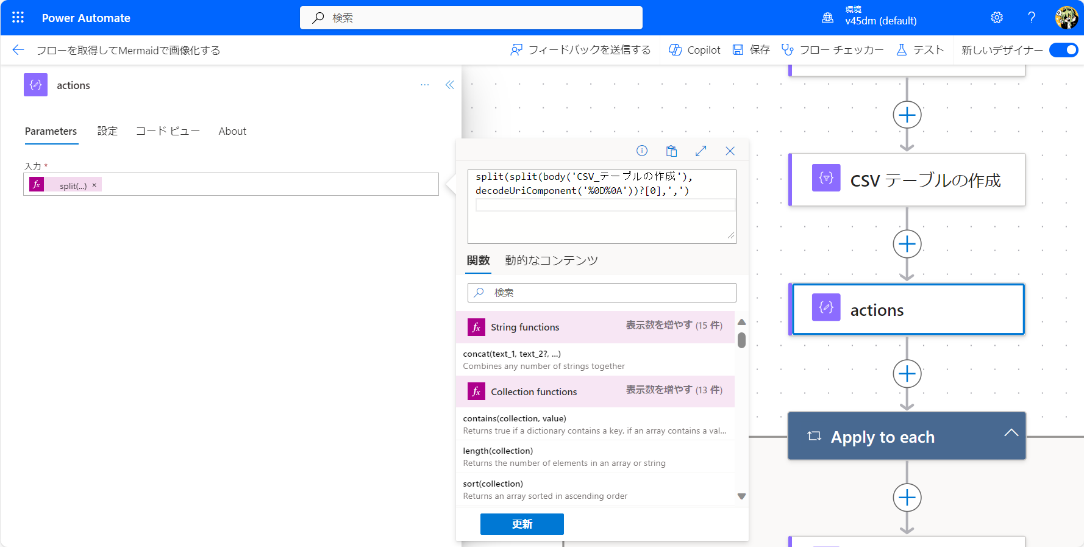Switch to the 動的なコンテンツ tab
Image resolution: width=1084 pixels, height=547 pixels.
(x=551, y=260)
